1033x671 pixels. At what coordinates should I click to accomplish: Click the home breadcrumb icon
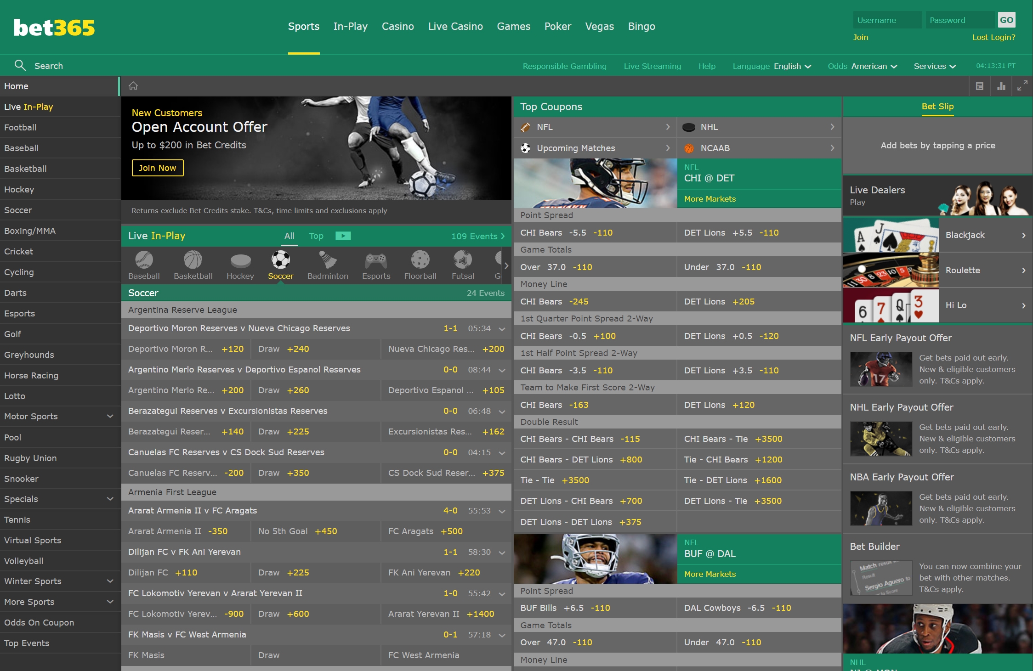click(133, 86)
